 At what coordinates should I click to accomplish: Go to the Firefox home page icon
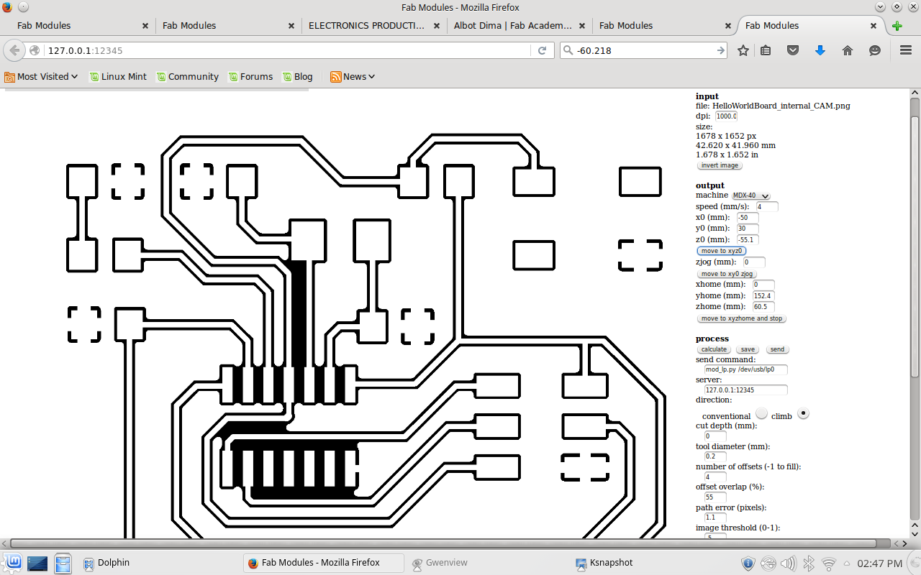(848, 50)
